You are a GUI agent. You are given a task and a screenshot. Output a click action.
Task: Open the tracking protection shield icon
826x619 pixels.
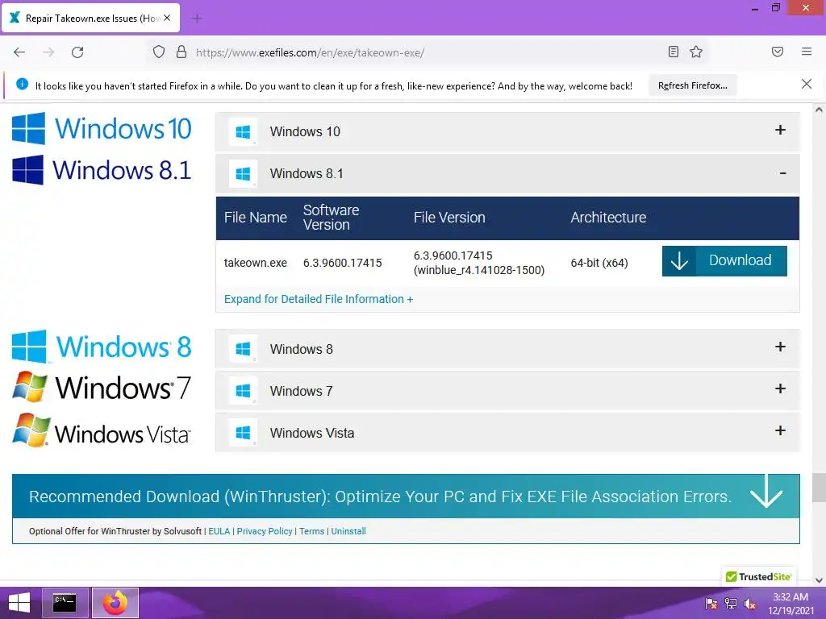[159, 52]
